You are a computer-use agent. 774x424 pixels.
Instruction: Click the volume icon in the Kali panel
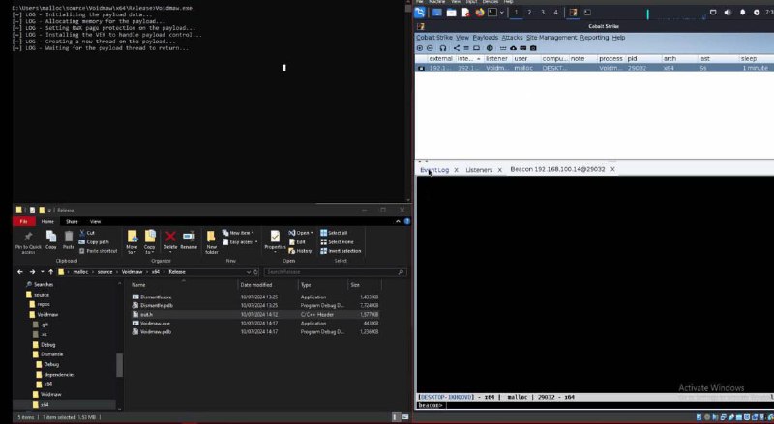728,13
